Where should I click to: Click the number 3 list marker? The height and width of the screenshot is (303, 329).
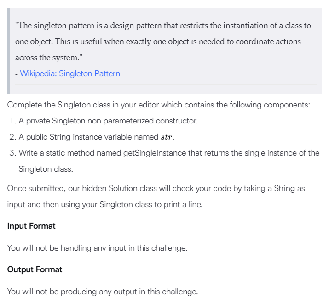click(x=12, y=153)
